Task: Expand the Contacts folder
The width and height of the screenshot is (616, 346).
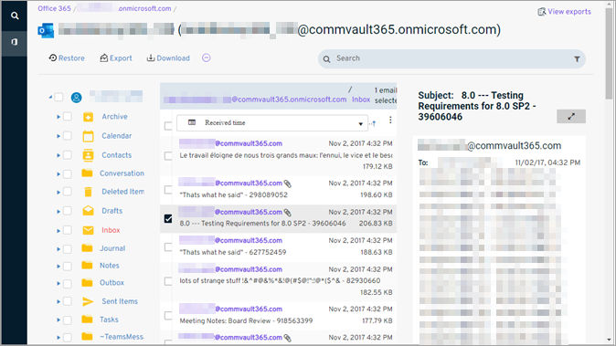Action: coord(58,155)
